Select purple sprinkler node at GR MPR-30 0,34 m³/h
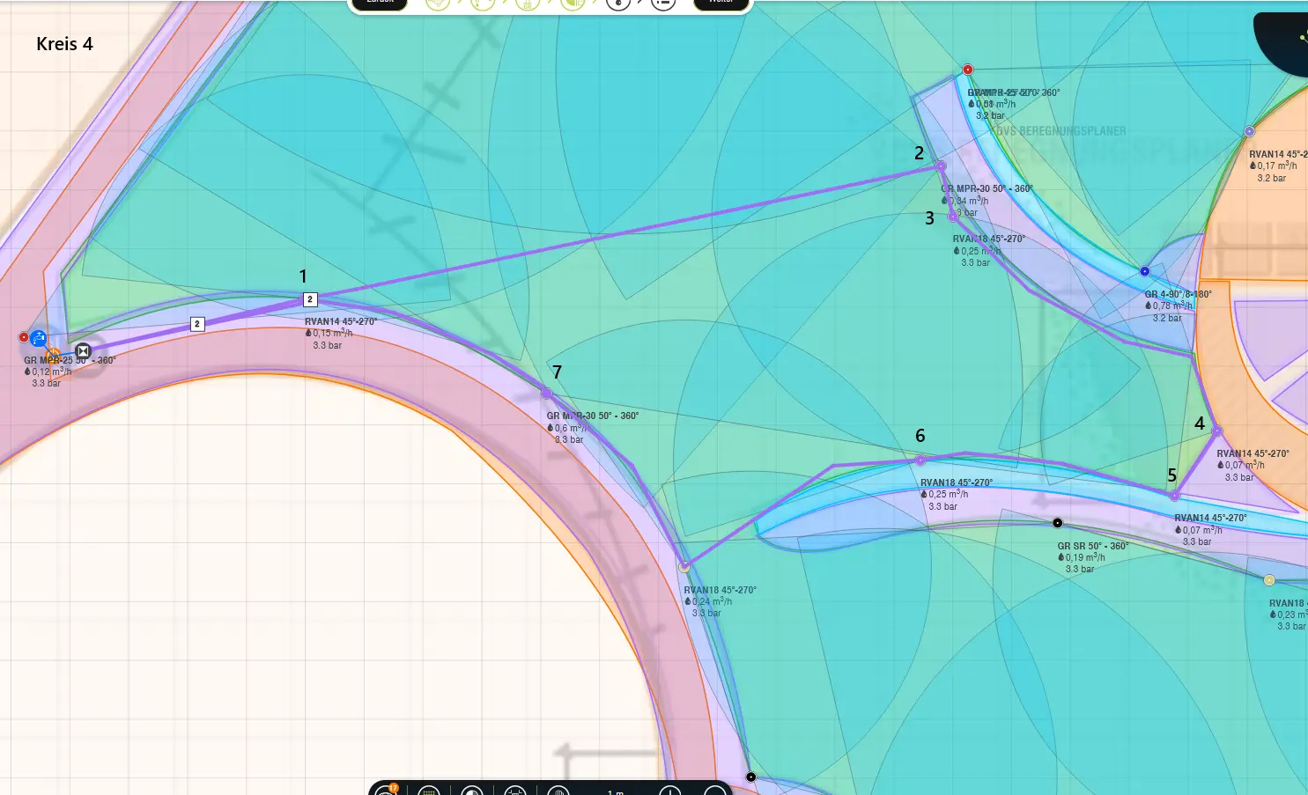 coord(941,166)
